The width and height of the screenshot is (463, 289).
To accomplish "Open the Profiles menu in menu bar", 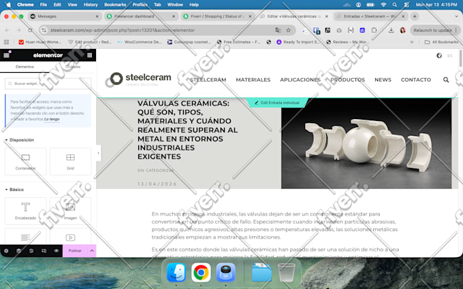I will point(140,5).
